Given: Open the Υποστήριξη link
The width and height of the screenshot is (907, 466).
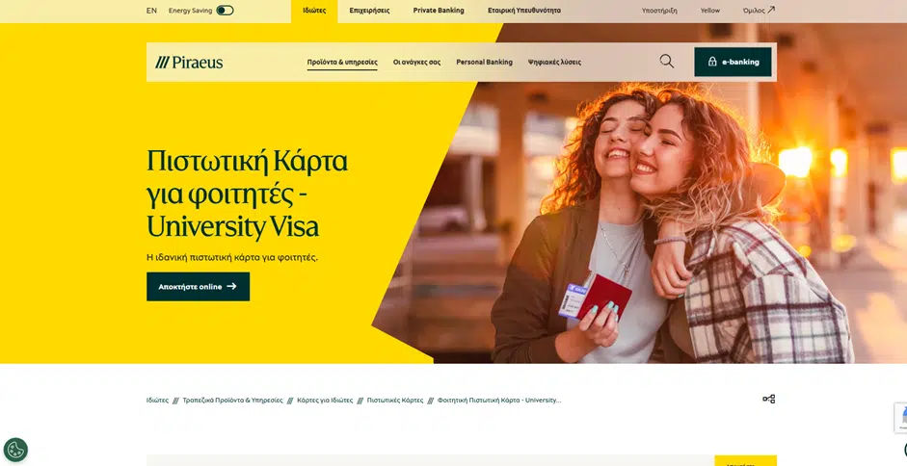Looking at the screenshot, I should [659, 11].
